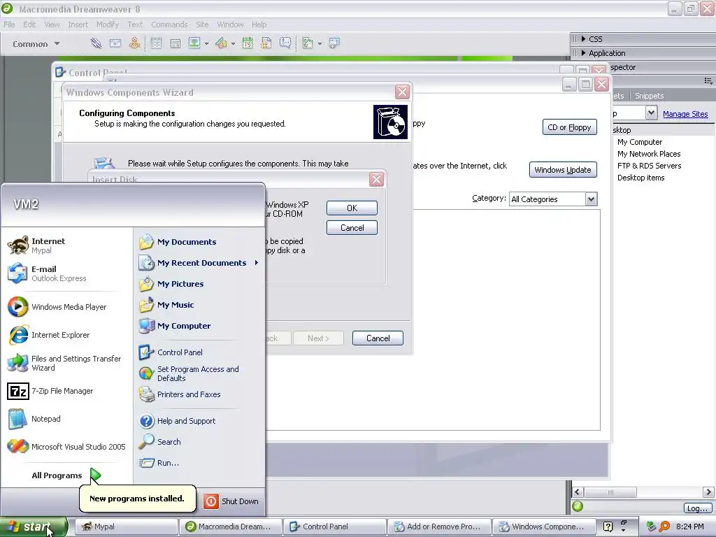716x537 pixels.
Task: Click the Email Link insert icon
Action: (115, 43)
